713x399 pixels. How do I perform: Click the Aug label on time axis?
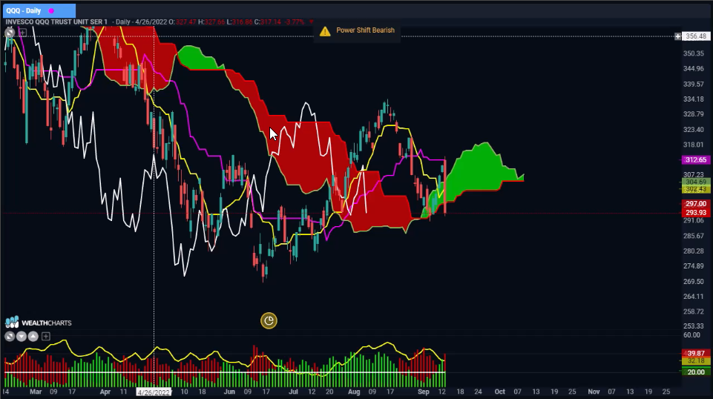[354, 392]
